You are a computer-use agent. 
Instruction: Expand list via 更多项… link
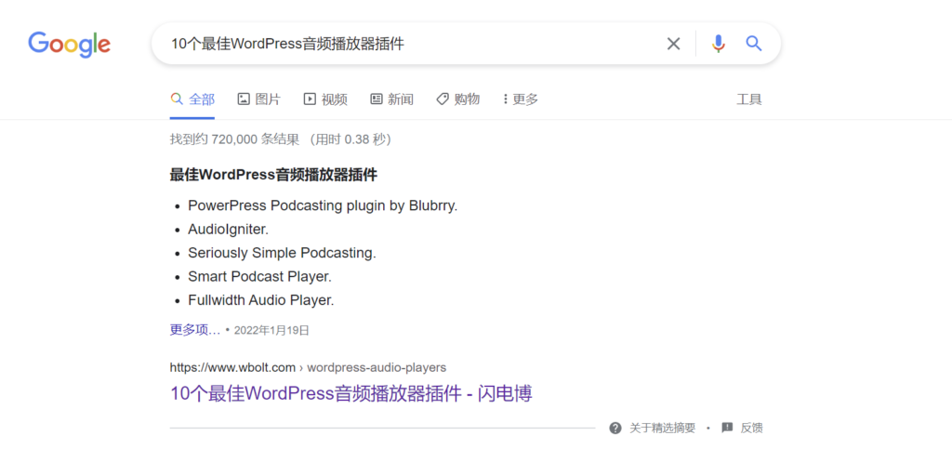pos(195,330)
